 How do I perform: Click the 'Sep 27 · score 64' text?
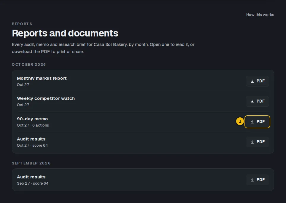pyautogui.click(x=33, y=183)
